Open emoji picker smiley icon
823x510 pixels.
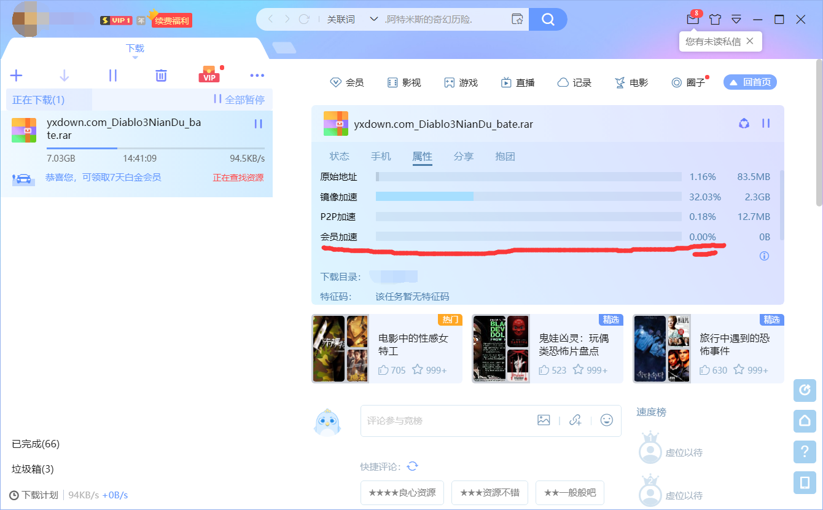pos(607,420)
